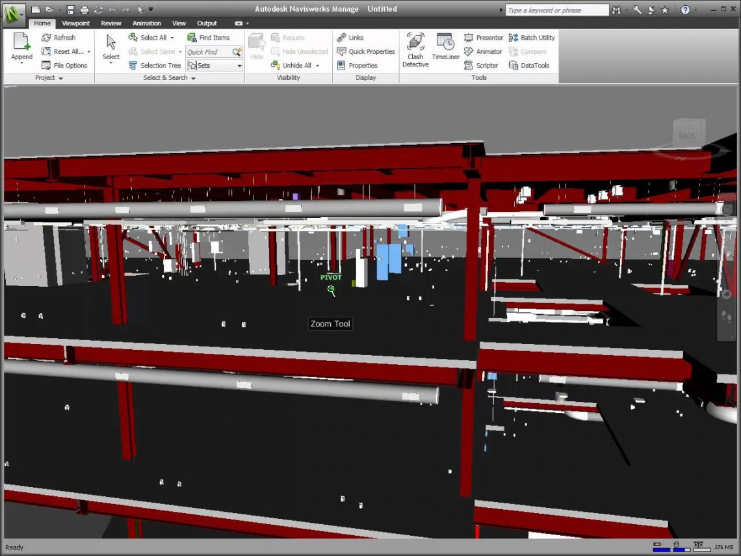Expand the Unhide All dropdown arrow

click(x=317, y=66)
